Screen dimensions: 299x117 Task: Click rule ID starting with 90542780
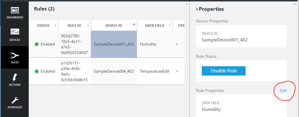click(74, 44)
